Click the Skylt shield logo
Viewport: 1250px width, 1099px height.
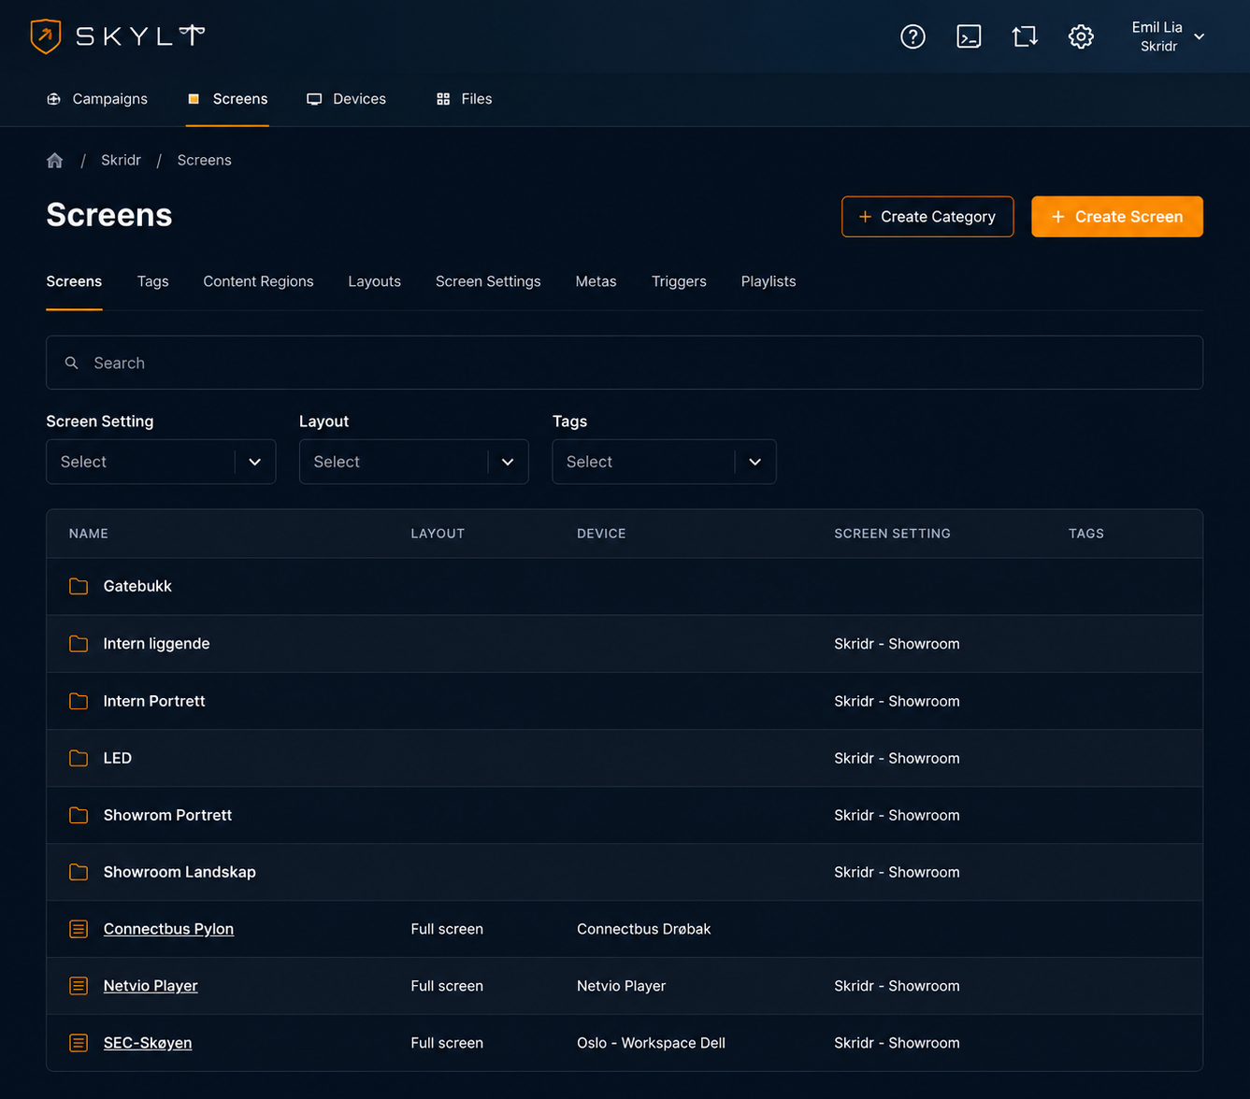pyautogui.click(x=45, y=36)
